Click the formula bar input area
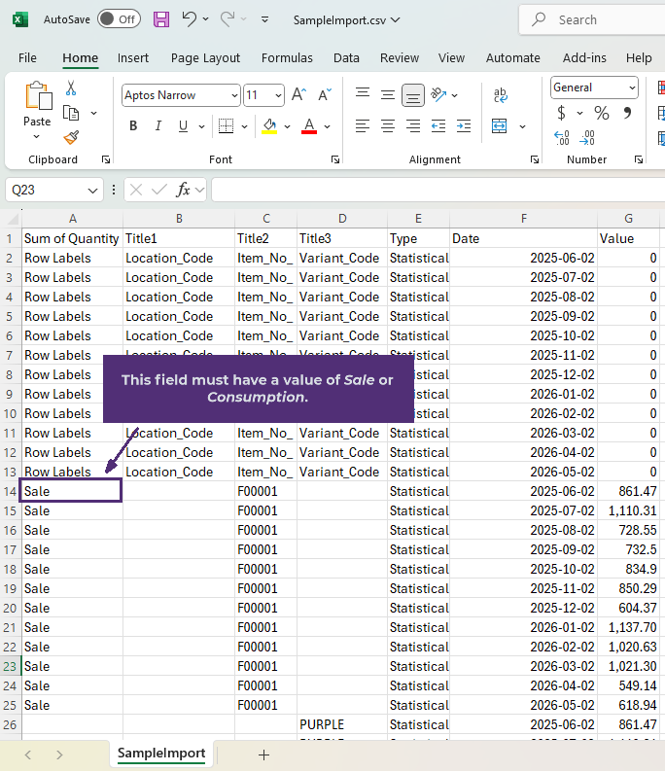 coord(438,190)
